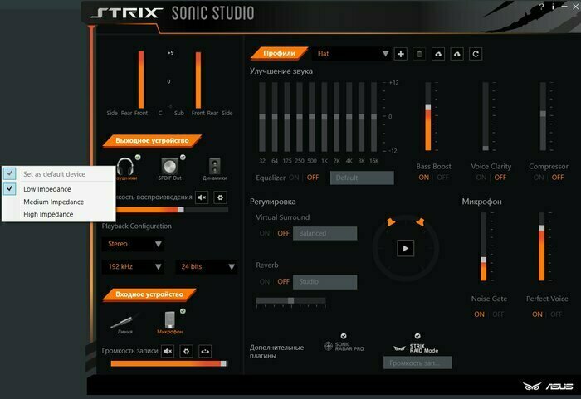
Task: Click the right virtual surround speaker marker
Action: 420,221
